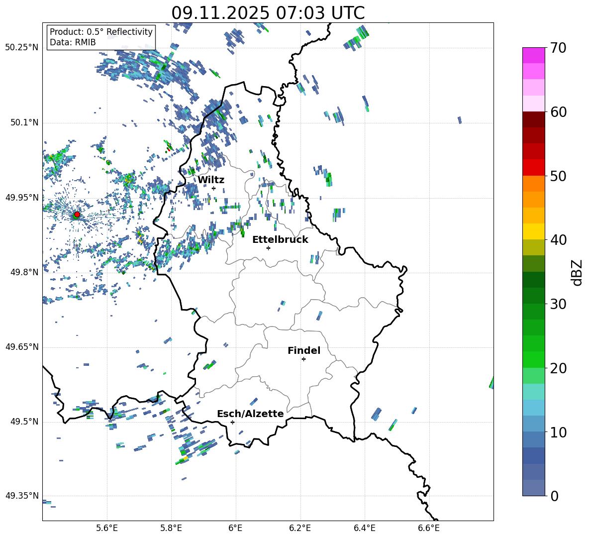Click the 5.6°E longitude label
This screenshot has height=538, width=589.
click(107, 528)
